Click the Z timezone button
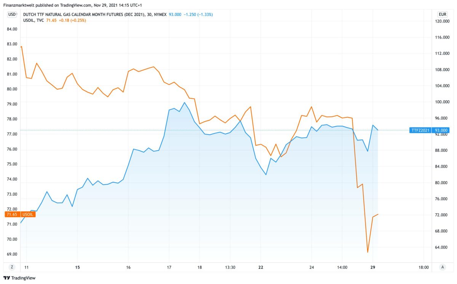This screenshot has width=457, height=284. (12, 267)
